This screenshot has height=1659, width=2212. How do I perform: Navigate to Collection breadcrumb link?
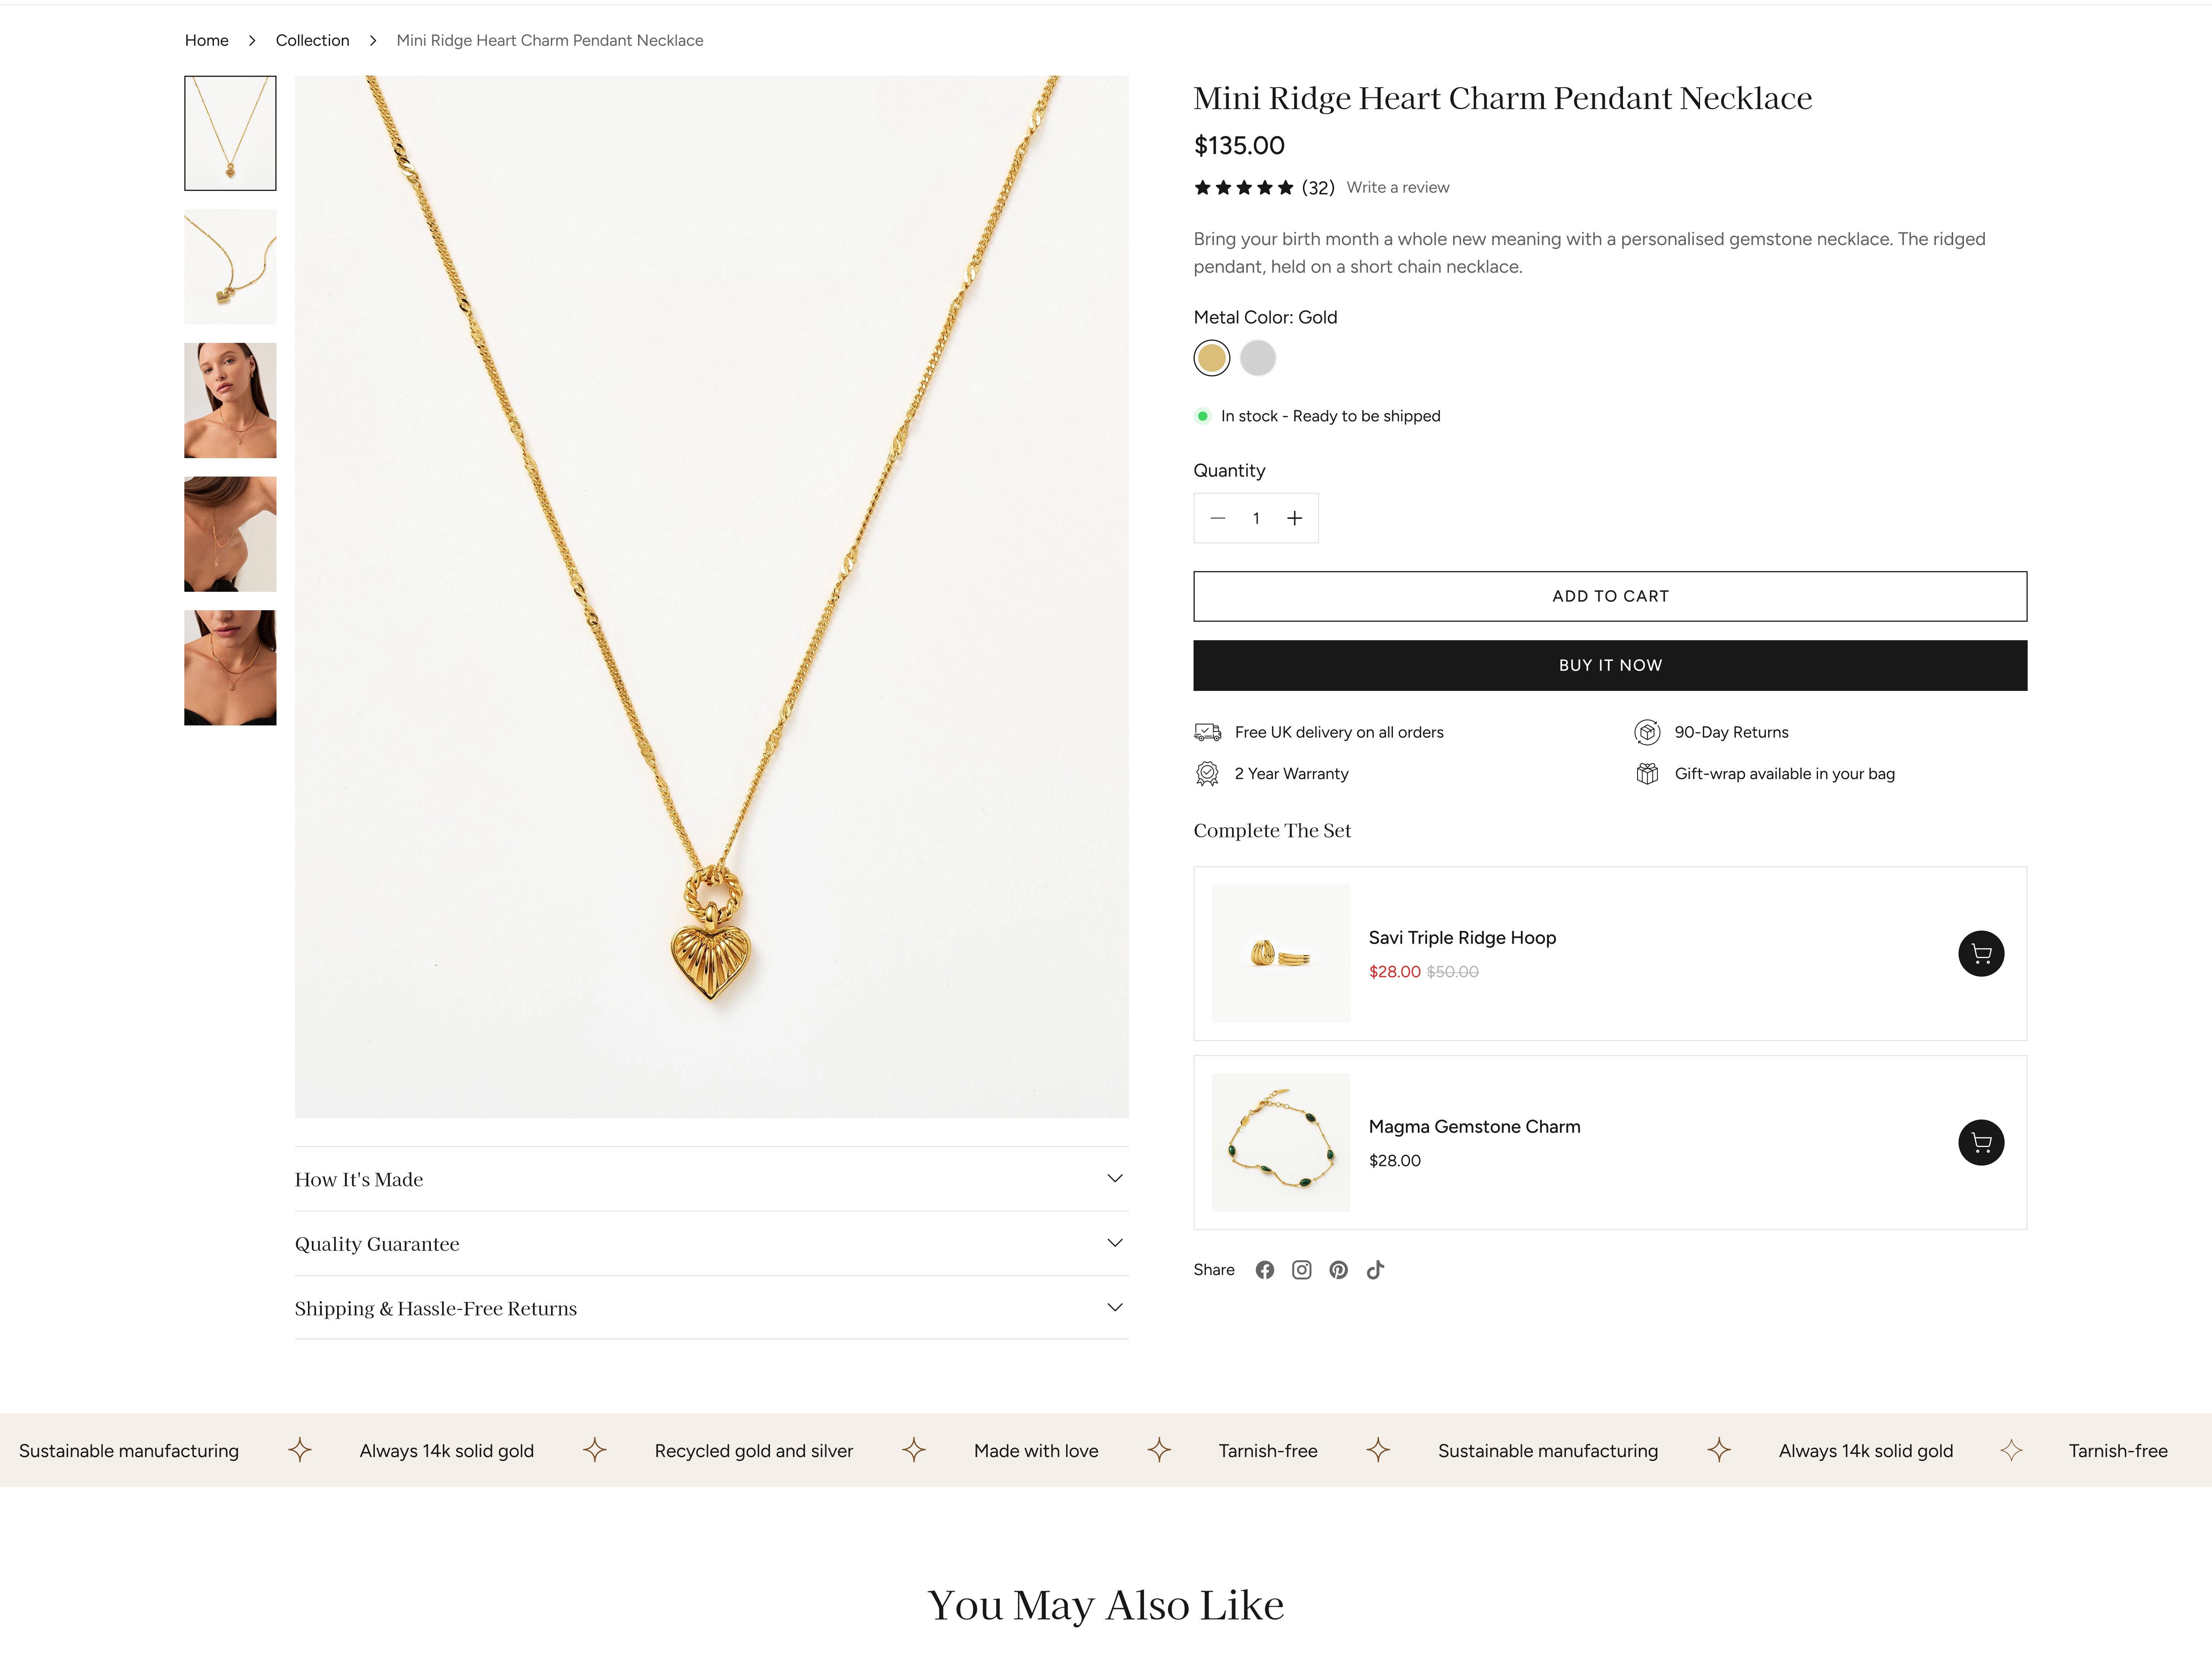pos(312,40)
